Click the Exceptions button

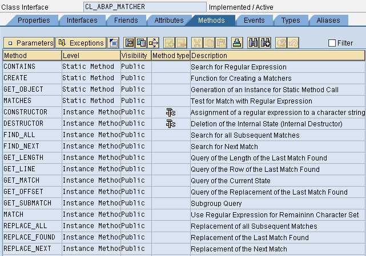pyautogui.click(x=81, y=43)
